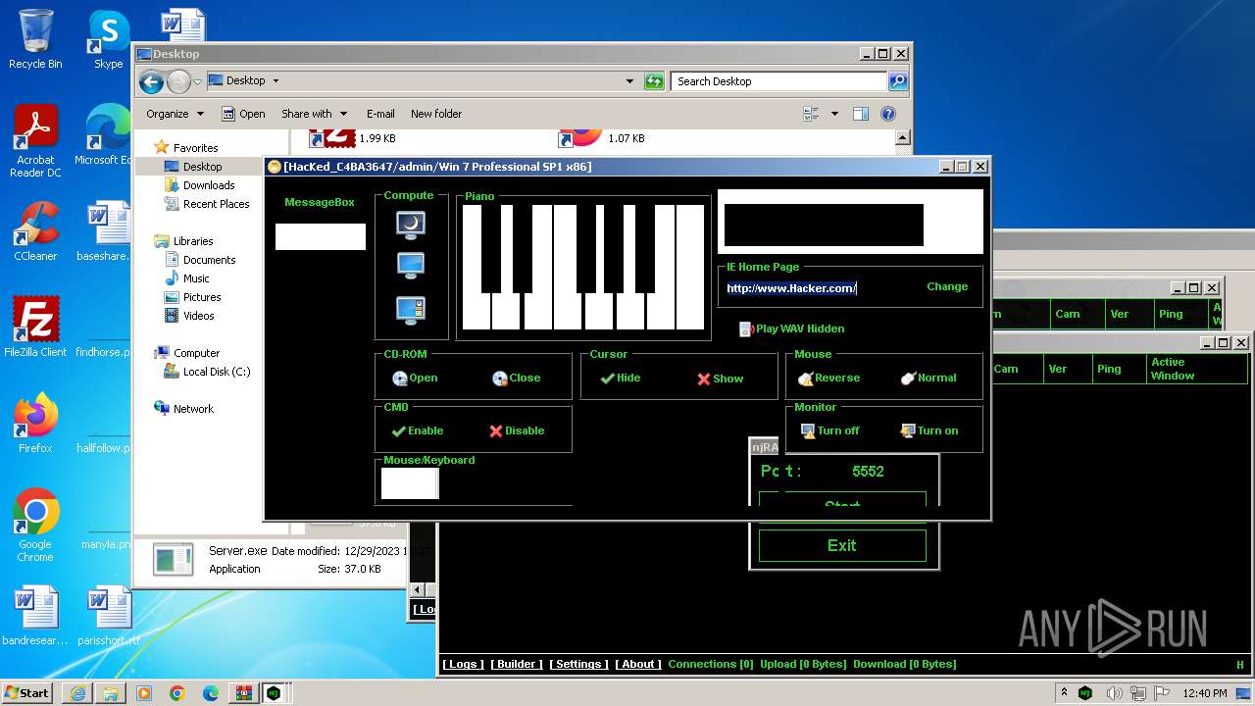This screenshot has width=1255, height=706.
Task: Open parisshort.rtf document on desktop
Action: coord(108,616)
